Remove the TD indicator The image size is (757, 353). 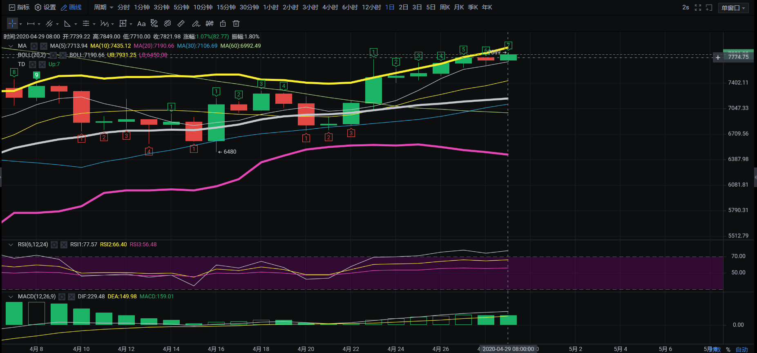point(42,65)
